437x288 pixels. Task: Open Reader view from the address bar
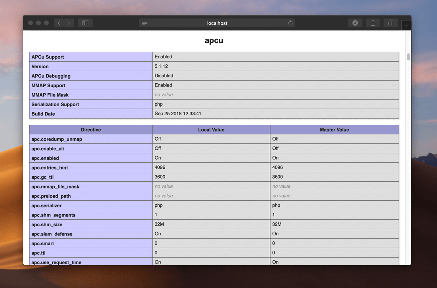(145, 23)
